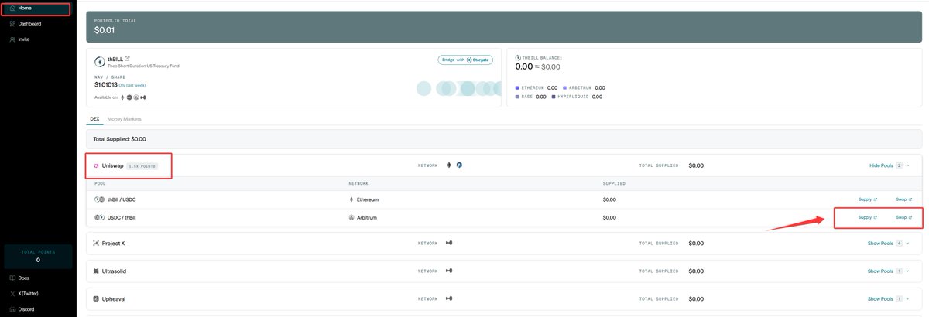The image size is (929, 317).
Task: Click the Uniswap Hide Pools chevron arrow
Action: pyautogui.click(x=907, y=165)
